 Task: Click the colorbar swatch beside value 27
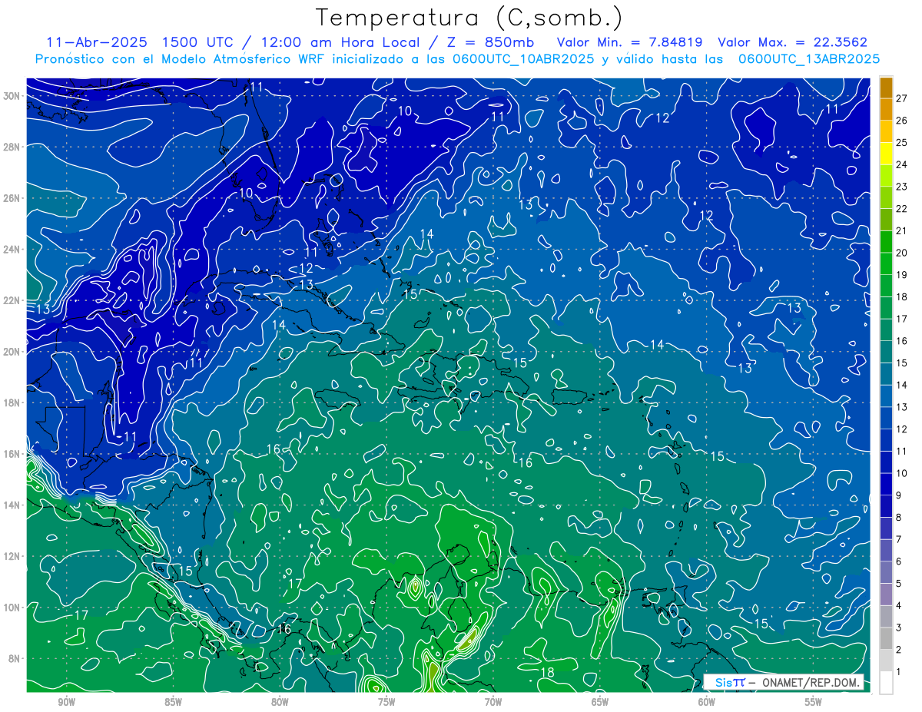[x=886, y=88]
